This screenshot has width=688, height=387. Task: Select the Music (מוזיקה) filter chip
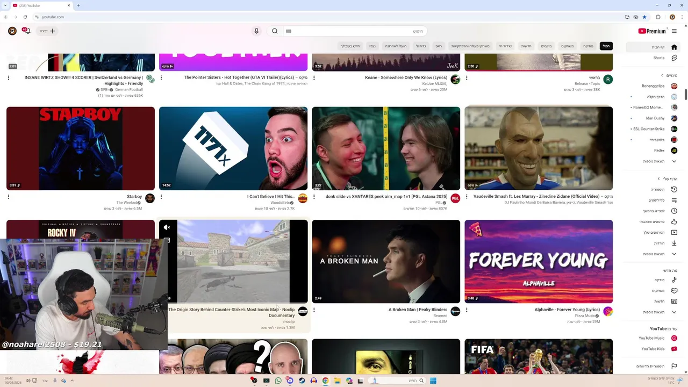[x=588, y=46]
